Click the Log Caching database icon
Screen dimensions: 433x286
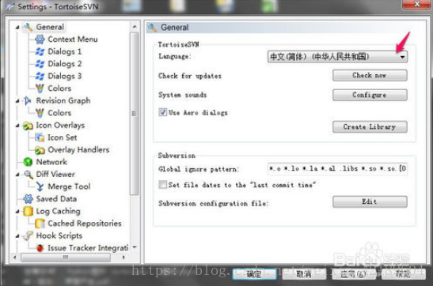pos(28,211)
